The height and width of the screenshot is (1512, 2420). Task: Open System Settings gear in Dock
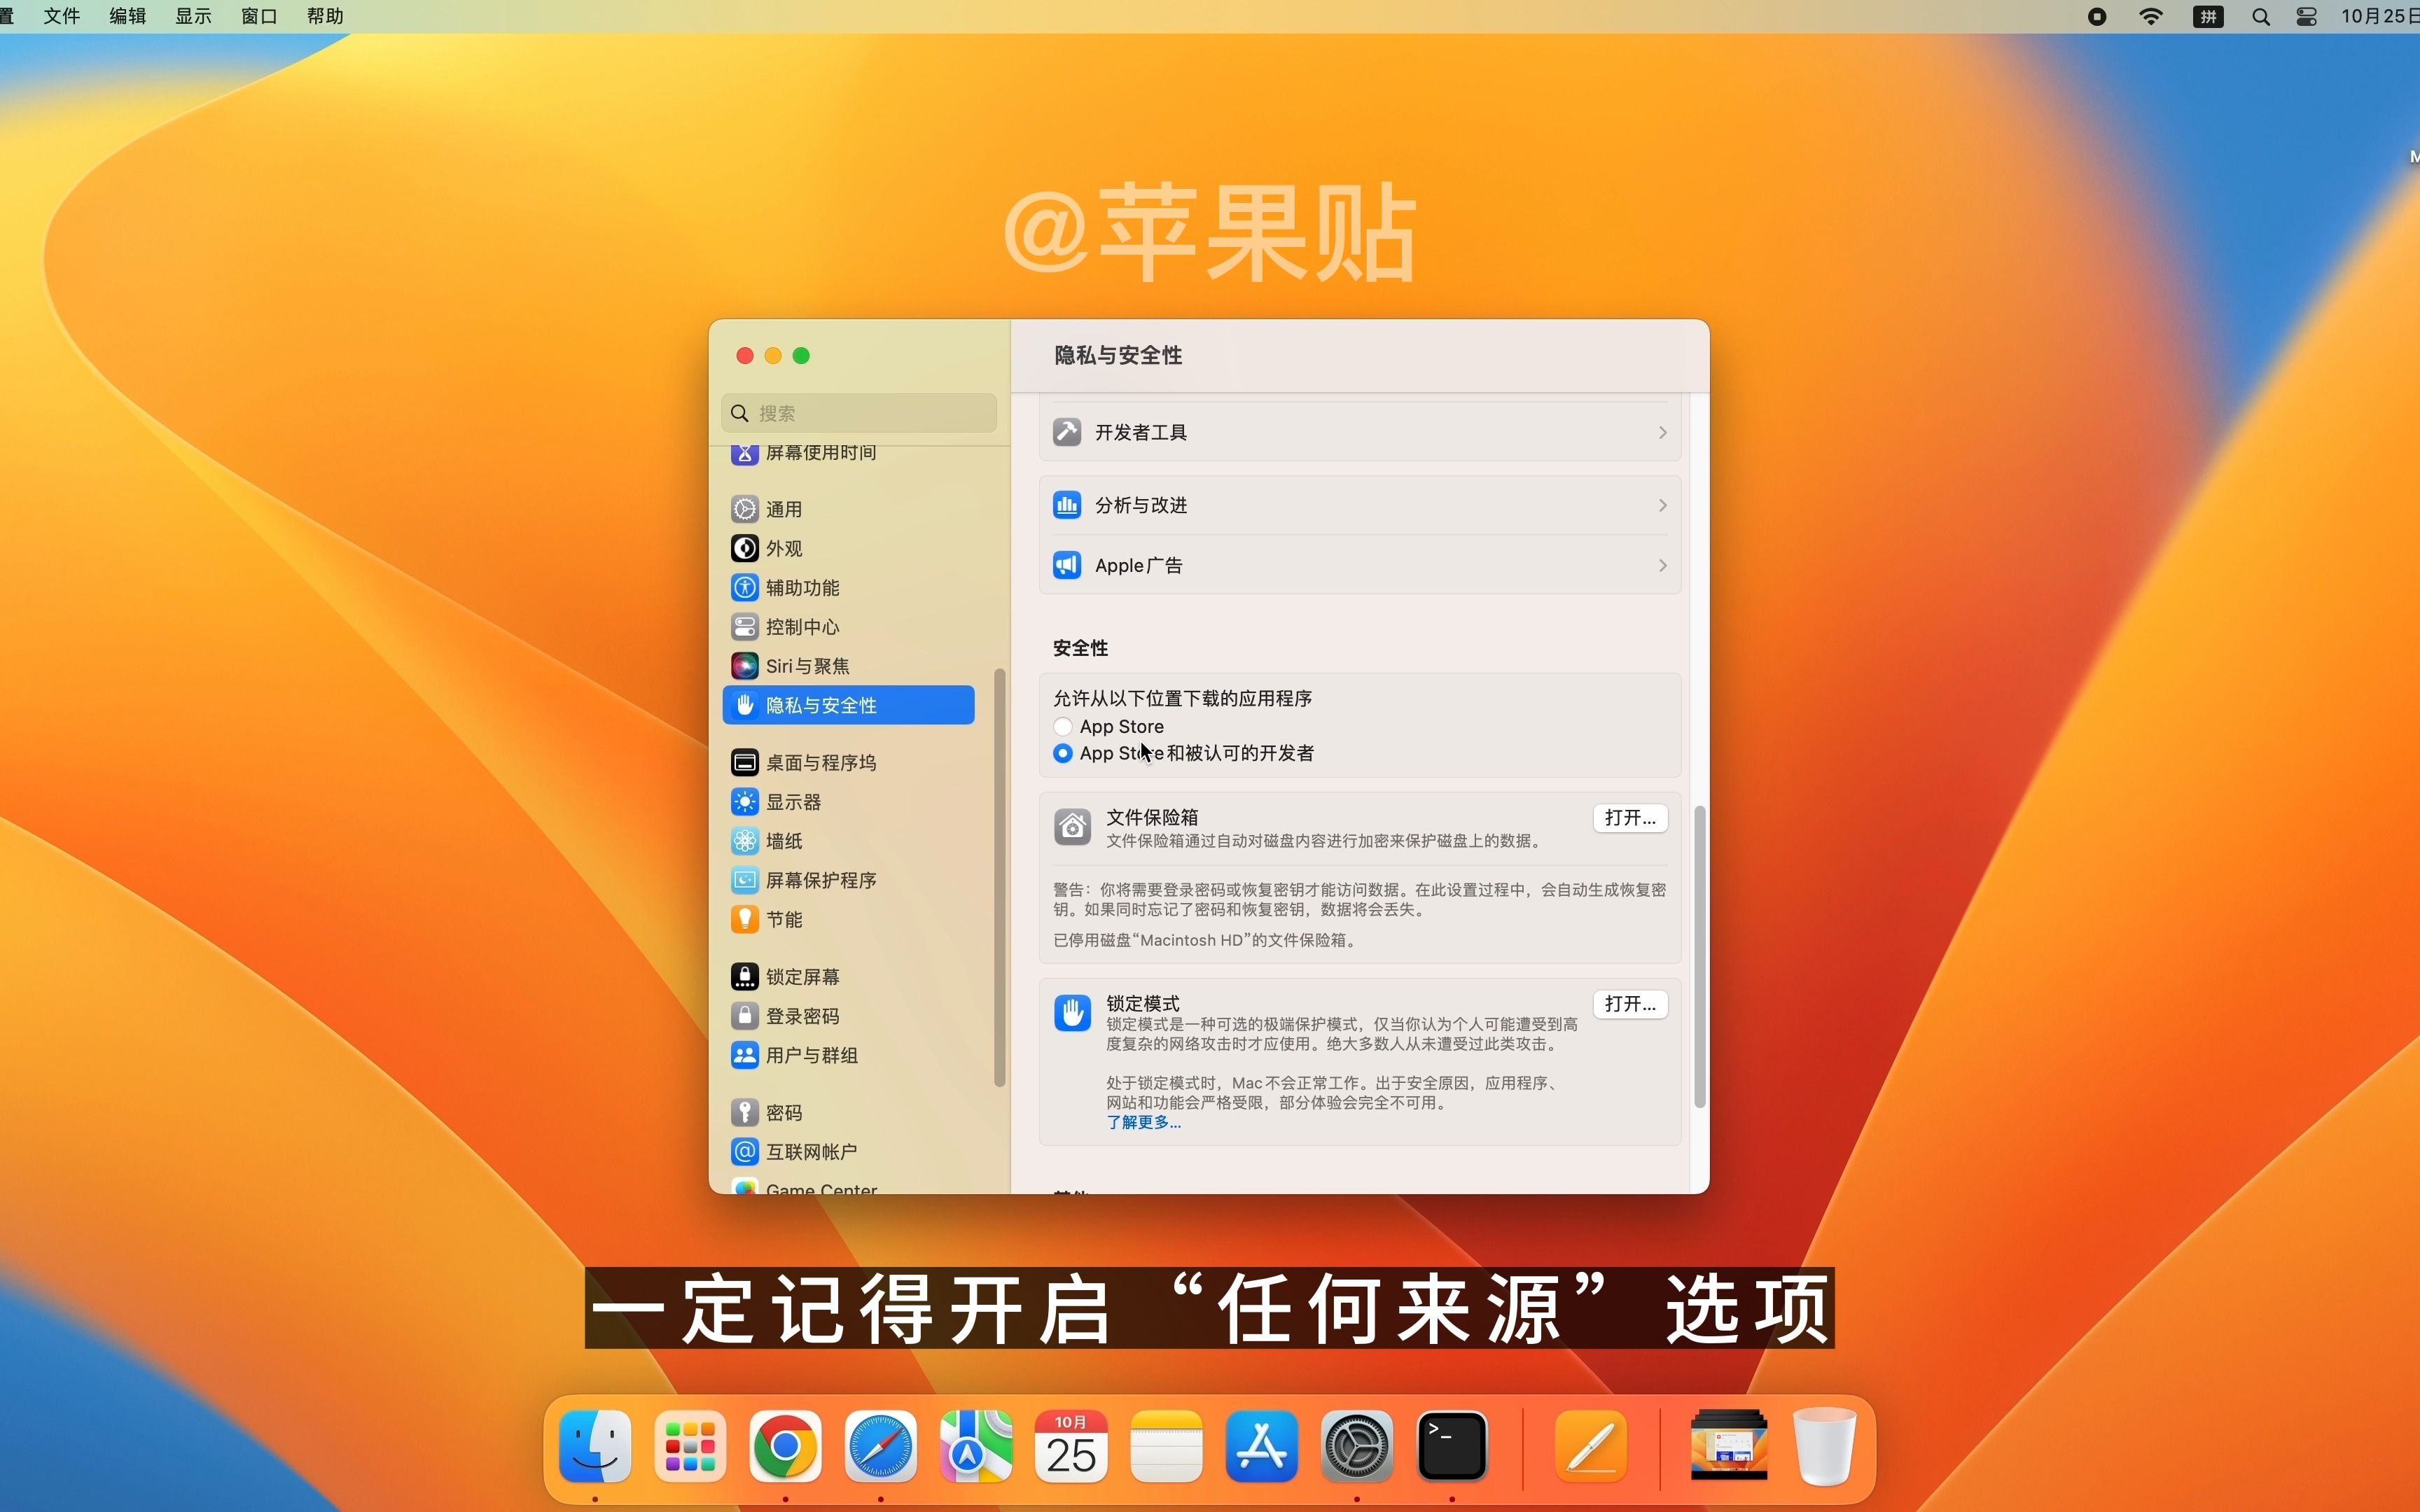(x=1356, y=1447)
